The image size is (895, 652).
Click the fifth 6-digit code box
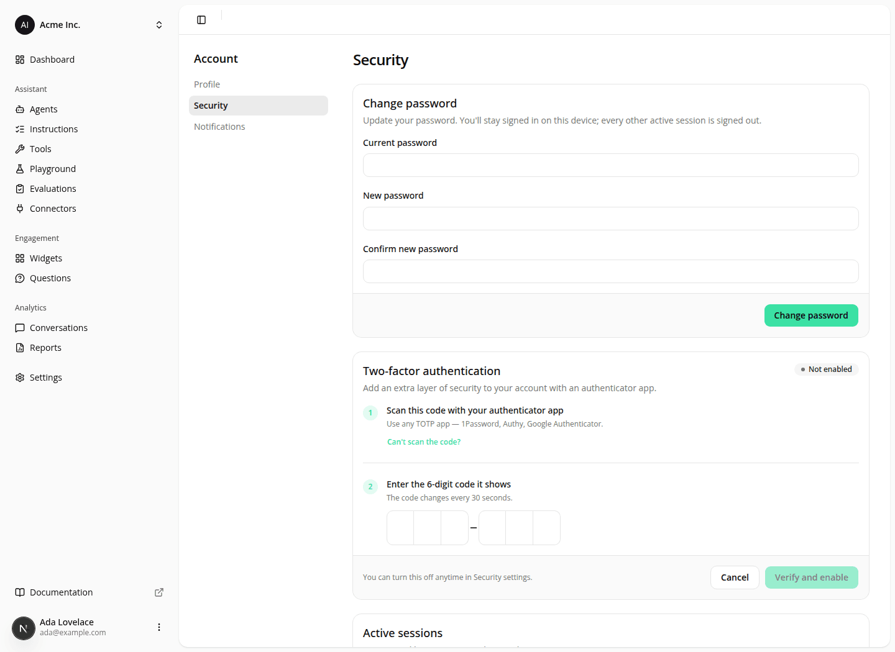click(x=520, y=528)
